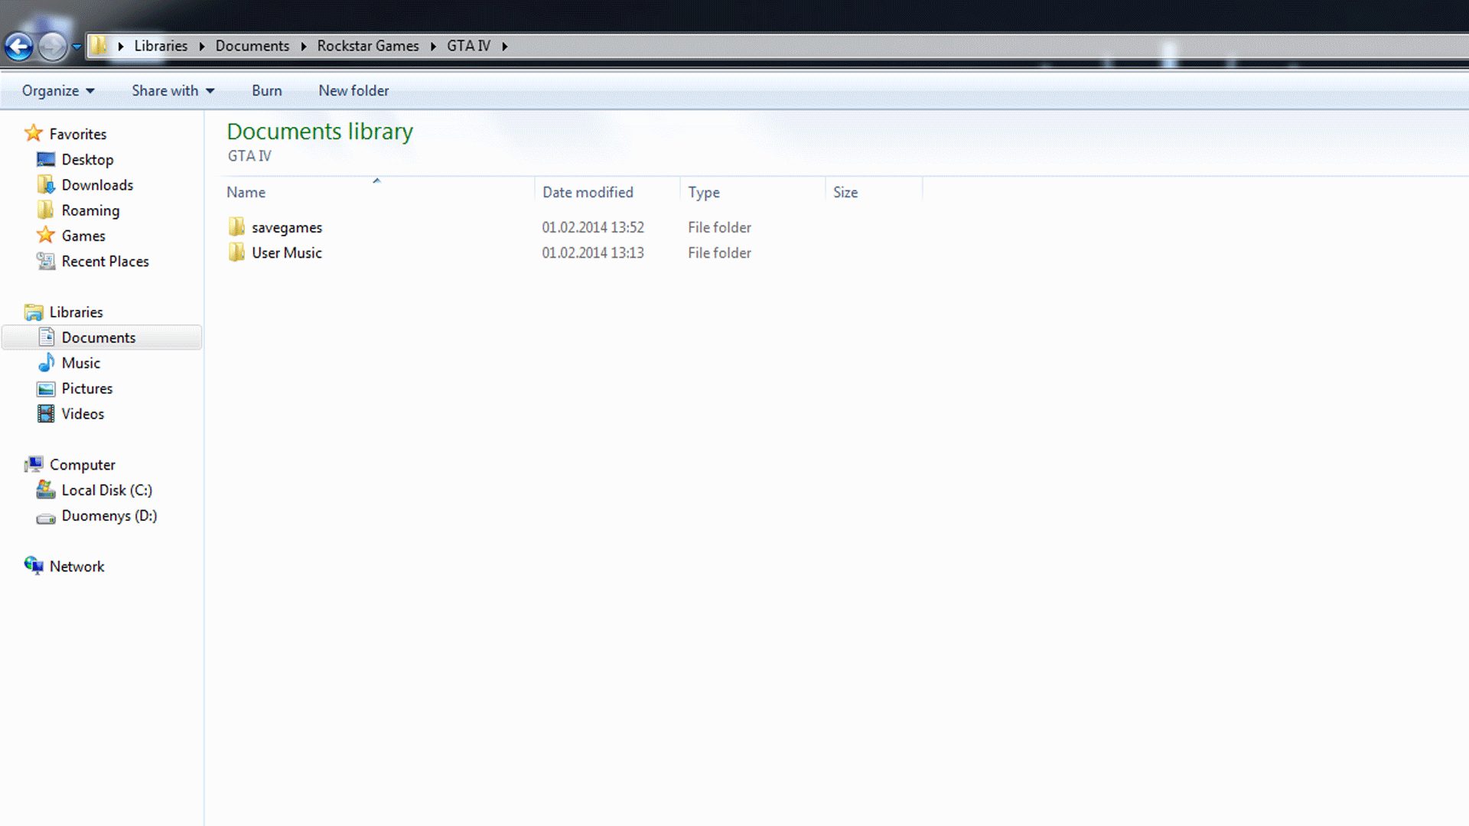Screen dimensions: 1469x826
Task: Open Roaming in Favorites list
Action: pos(90,210)
